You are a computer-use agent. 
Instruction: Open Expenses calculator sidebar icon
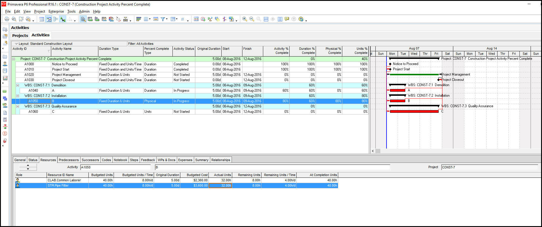coord(5,120)
